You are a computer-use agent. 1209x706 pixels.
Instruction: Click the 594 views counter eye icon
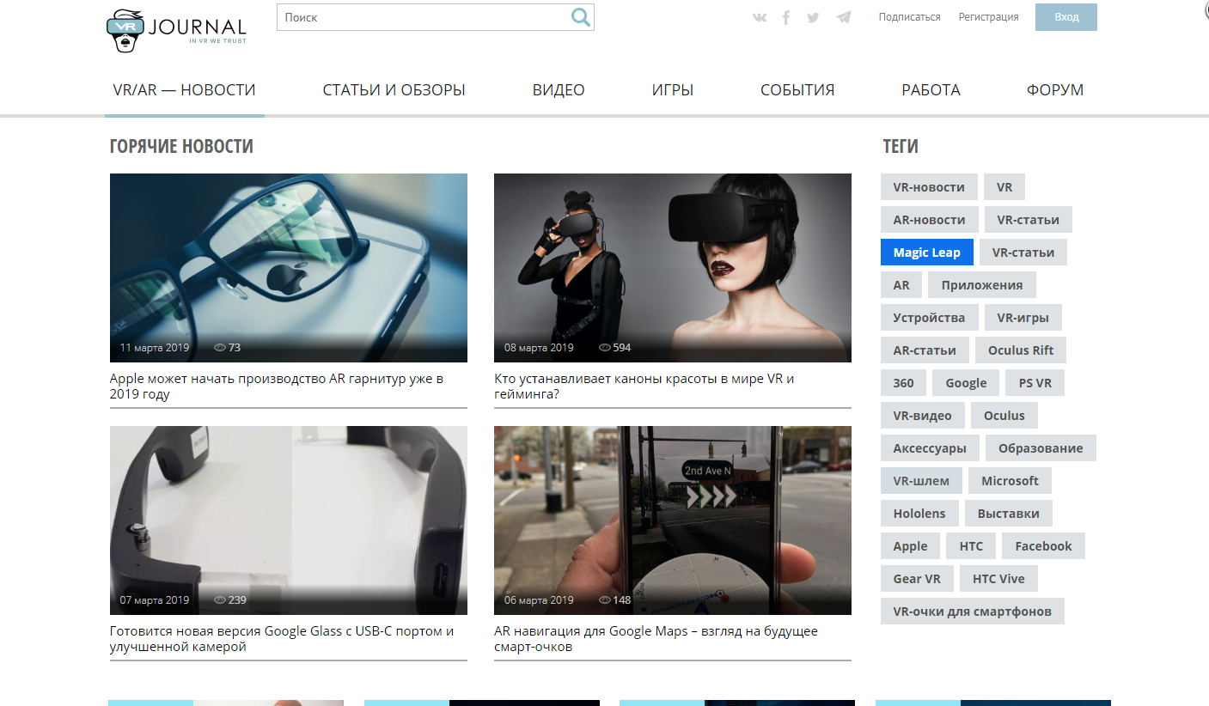pos(605,348)
